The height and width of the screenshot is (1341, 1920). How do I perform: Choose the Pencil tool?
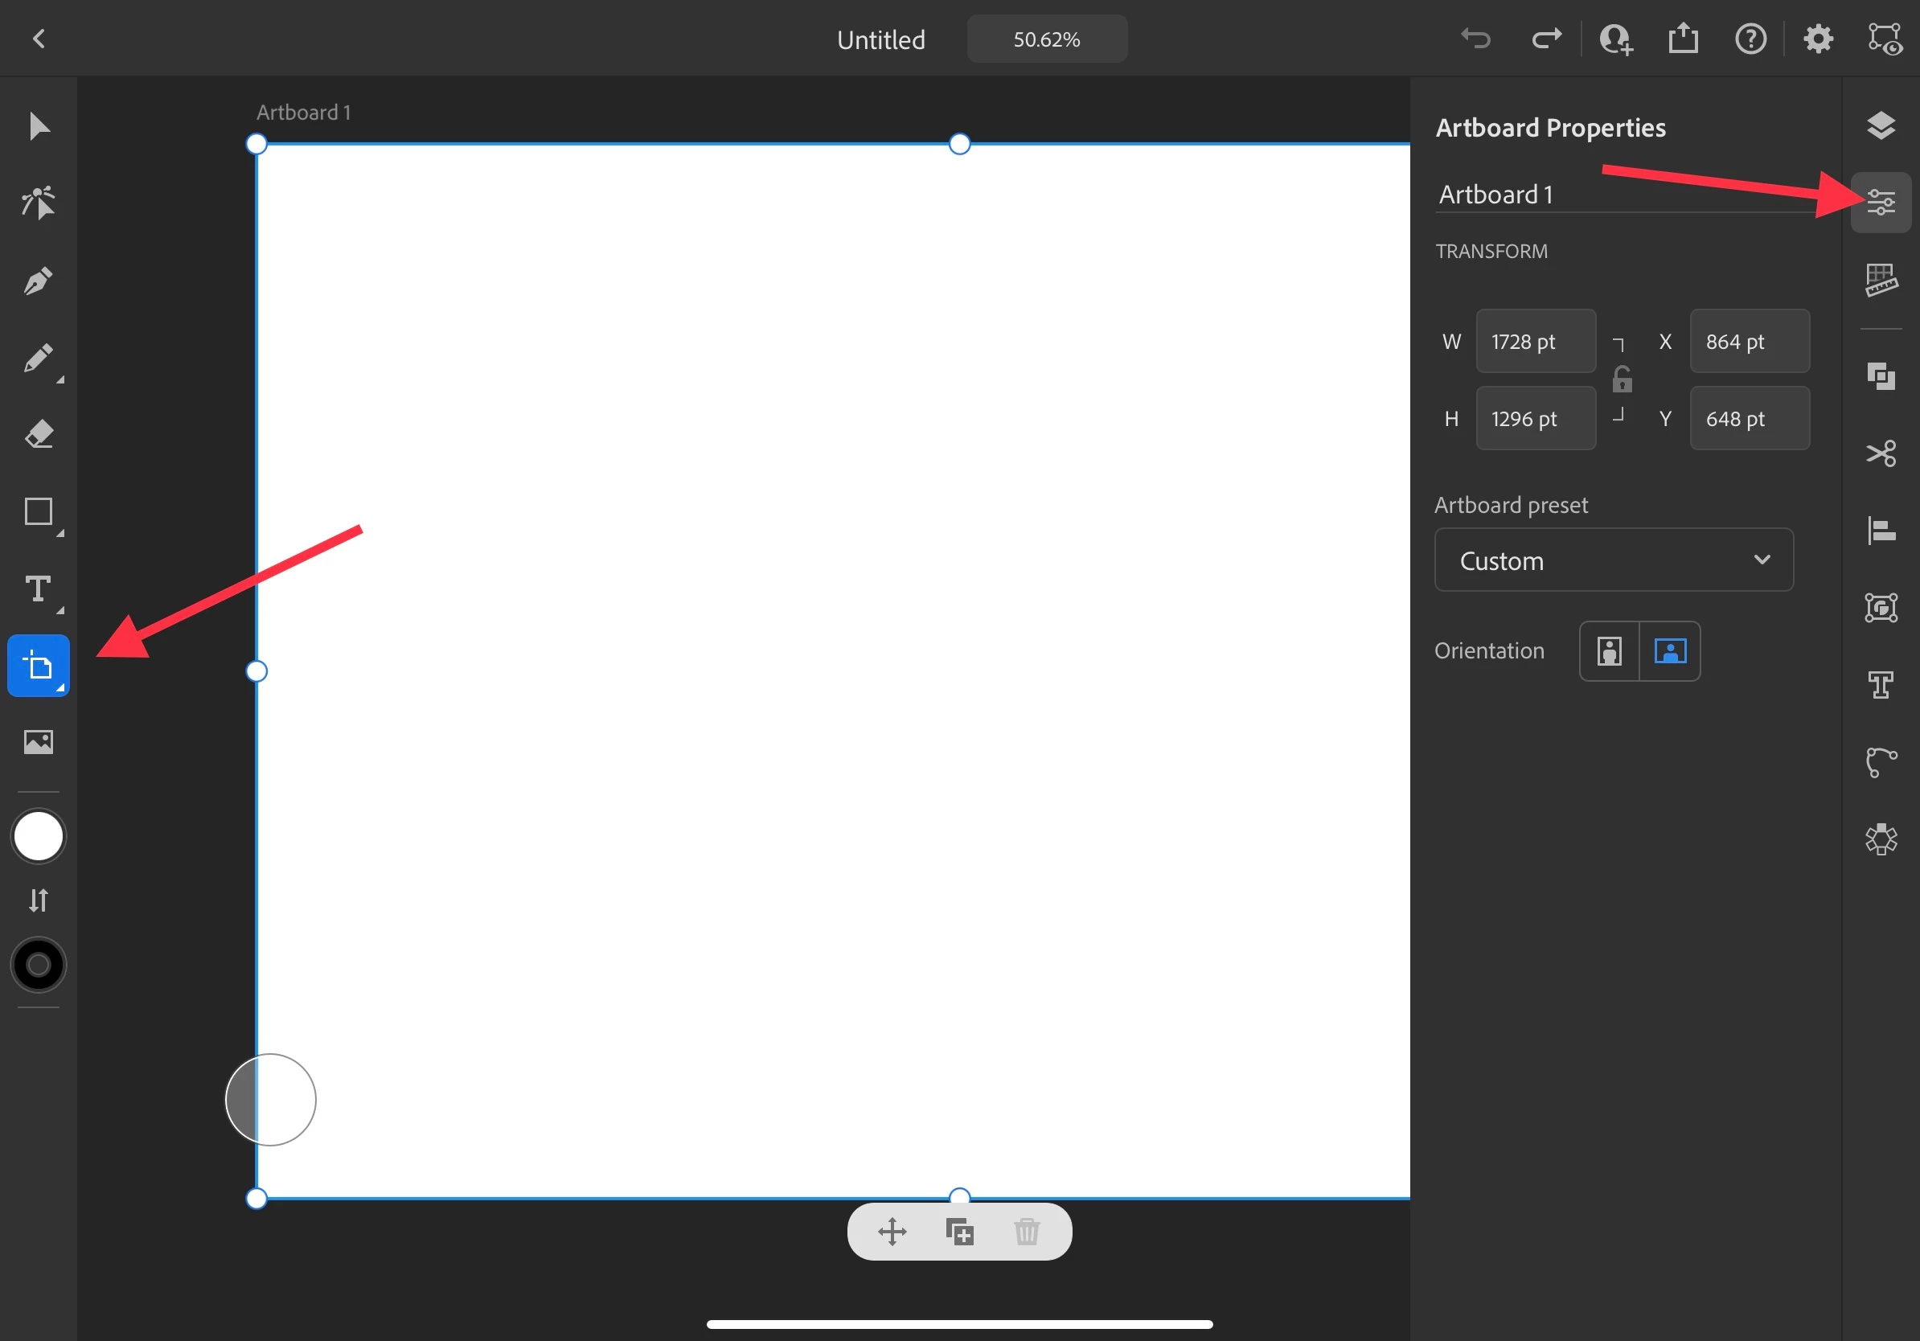[39, 358]
